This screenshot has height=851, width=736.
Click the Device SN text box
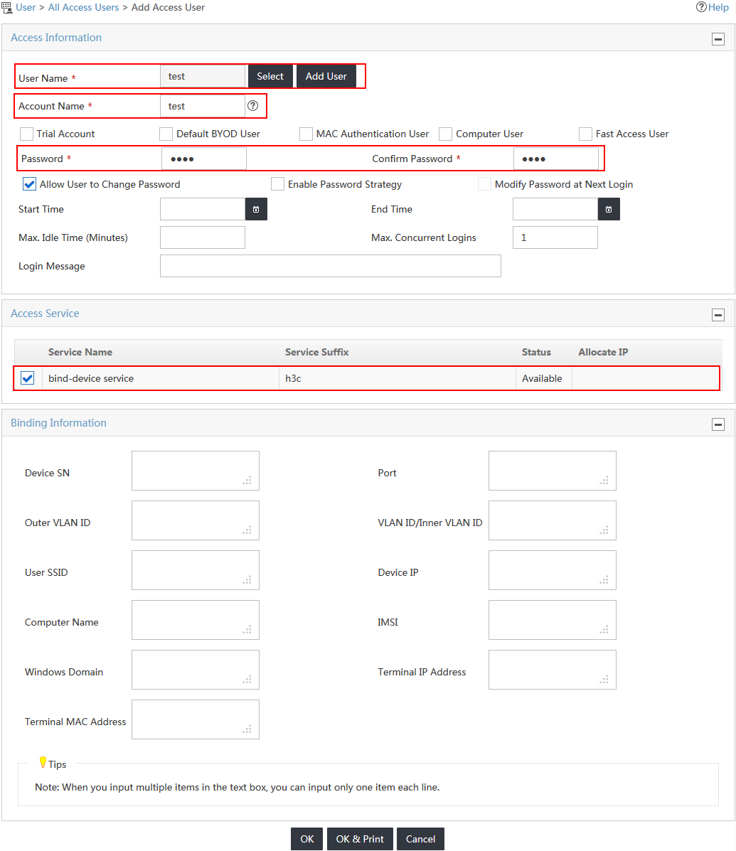coord(196,471)
